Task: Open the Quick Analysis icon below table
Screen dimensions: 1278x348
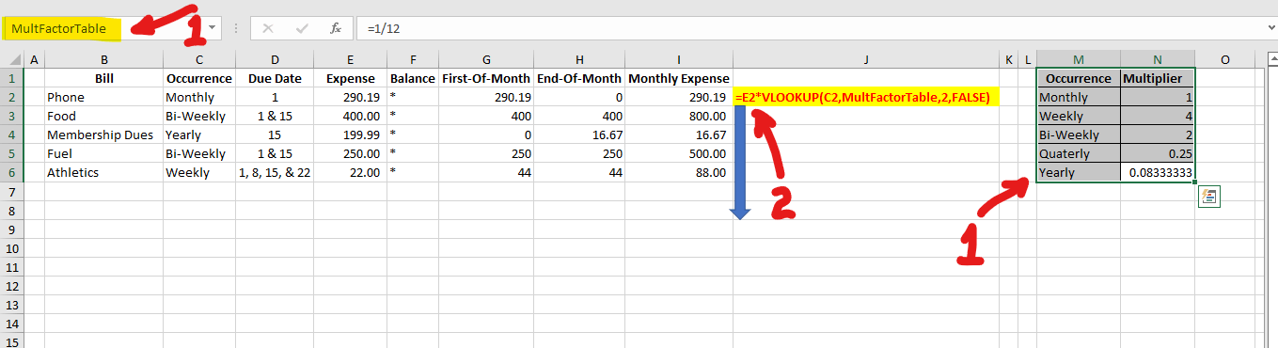Action: point(1209,197)
